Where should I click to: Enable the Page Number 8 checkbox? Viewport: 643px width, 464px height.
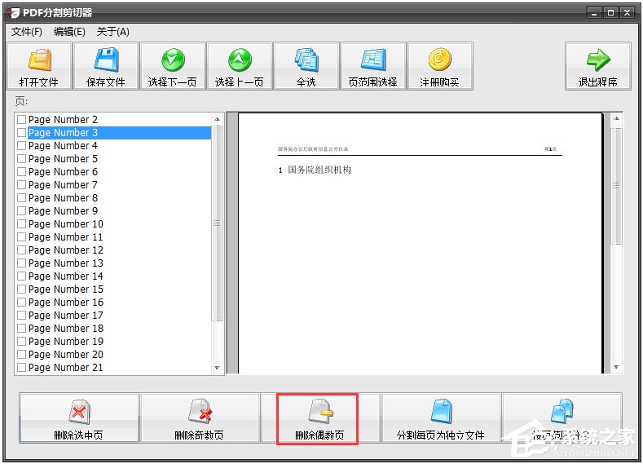tap(21, 197)
